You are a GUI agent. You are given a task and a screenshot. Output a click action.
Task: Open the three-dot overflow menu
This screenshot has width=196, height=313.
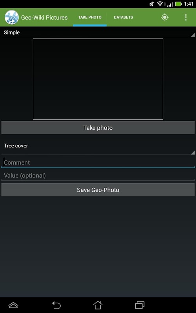coord(185,17)
